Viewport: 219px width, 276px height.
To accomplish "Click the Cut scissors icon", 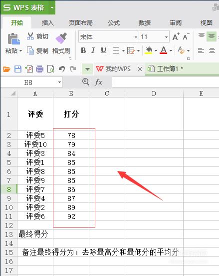I will [30, 36].
